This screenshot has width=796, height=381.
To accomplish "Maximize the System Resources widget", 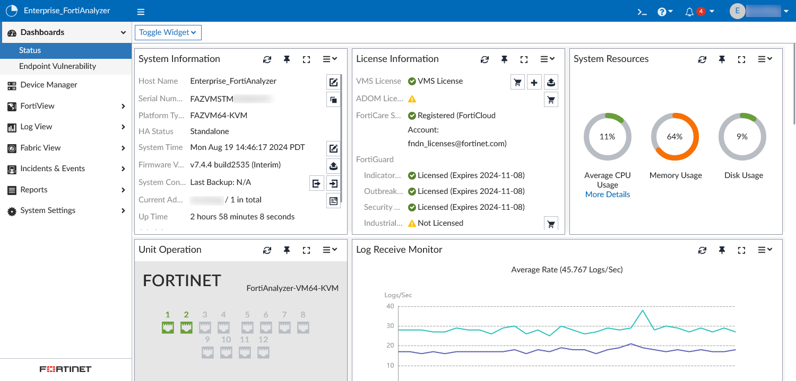I will pos(741,59).
